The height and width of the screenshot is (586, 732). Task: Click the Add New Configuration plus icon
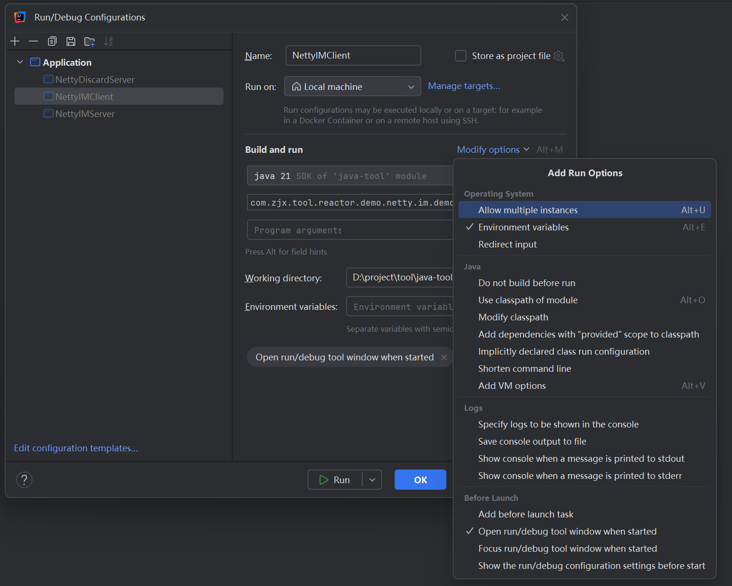point(15,41)
